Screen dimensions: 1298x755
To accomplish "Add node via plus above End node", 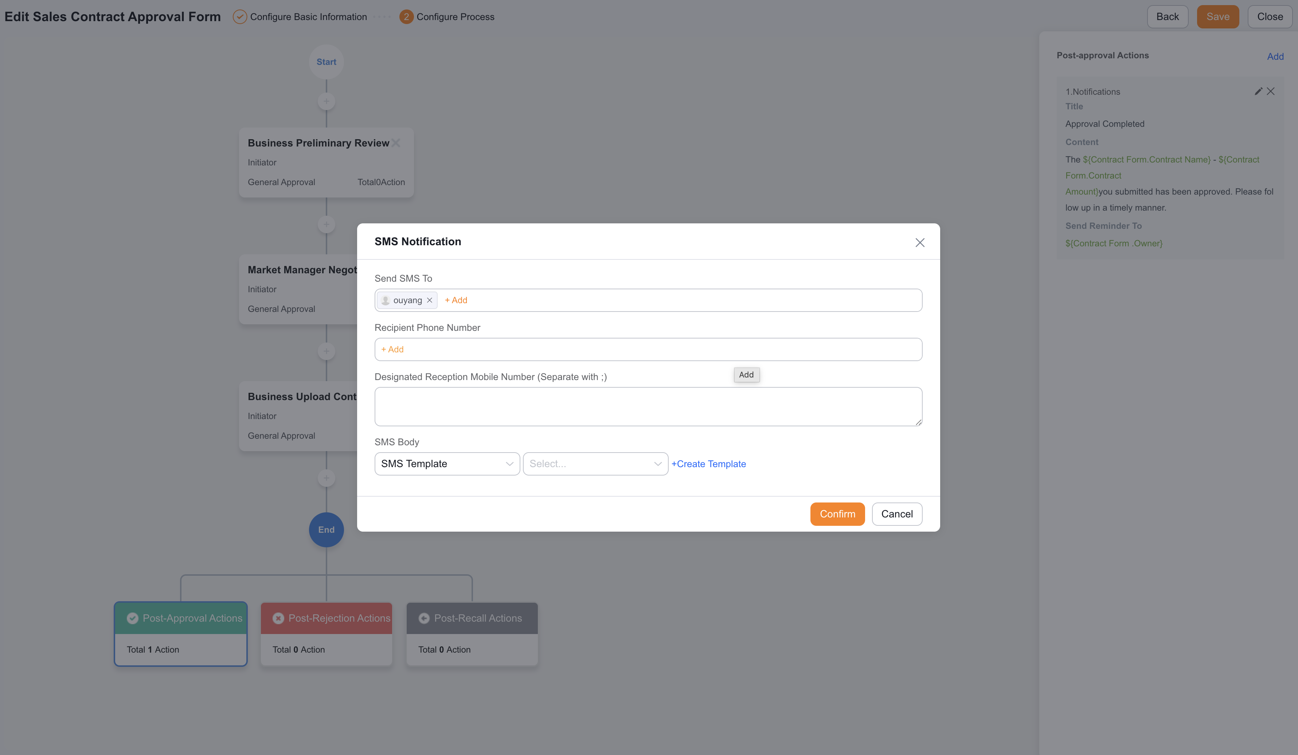I will coord(326,478).
